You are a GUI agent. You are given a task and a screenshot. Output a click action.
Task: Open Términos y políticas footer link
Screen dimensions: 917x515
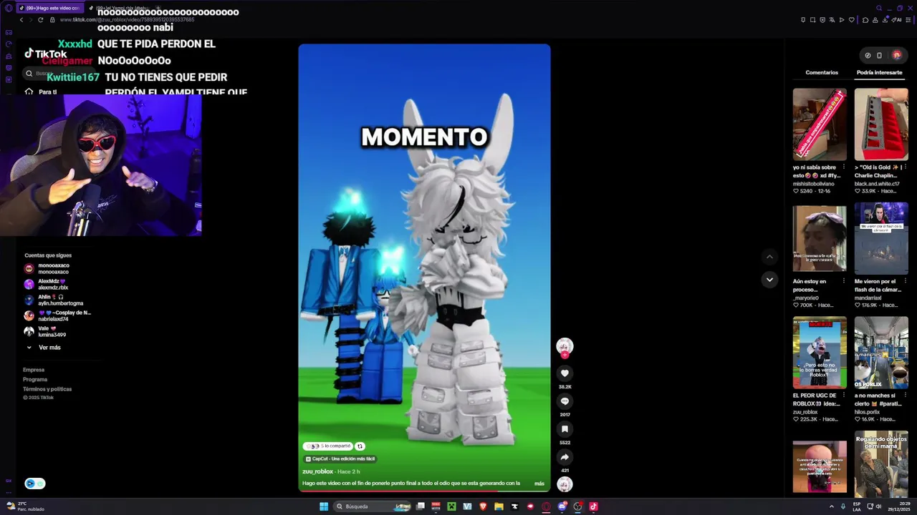[x=47, y=389]
